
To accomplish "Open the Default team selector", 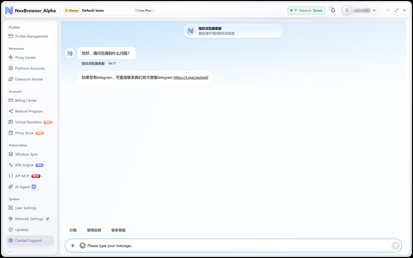I will [x=93, y=10].
